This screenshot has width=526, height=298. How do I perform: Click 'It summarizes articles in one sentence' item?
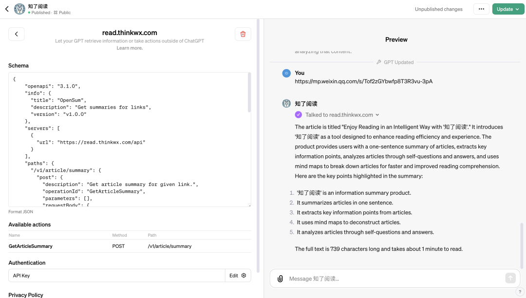coord(345,203)
